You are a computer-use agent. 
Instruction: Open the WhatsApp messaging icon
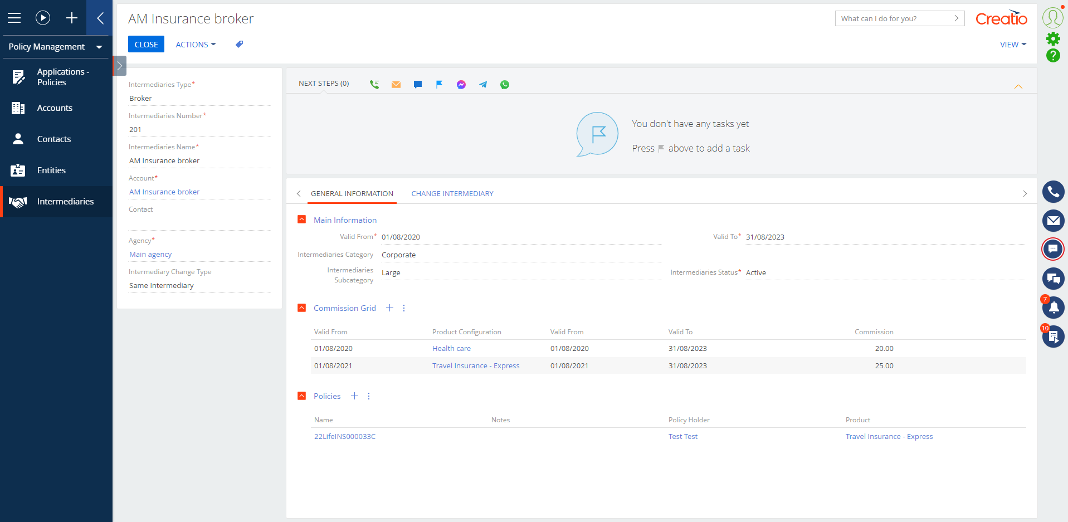tap(505, 84)
